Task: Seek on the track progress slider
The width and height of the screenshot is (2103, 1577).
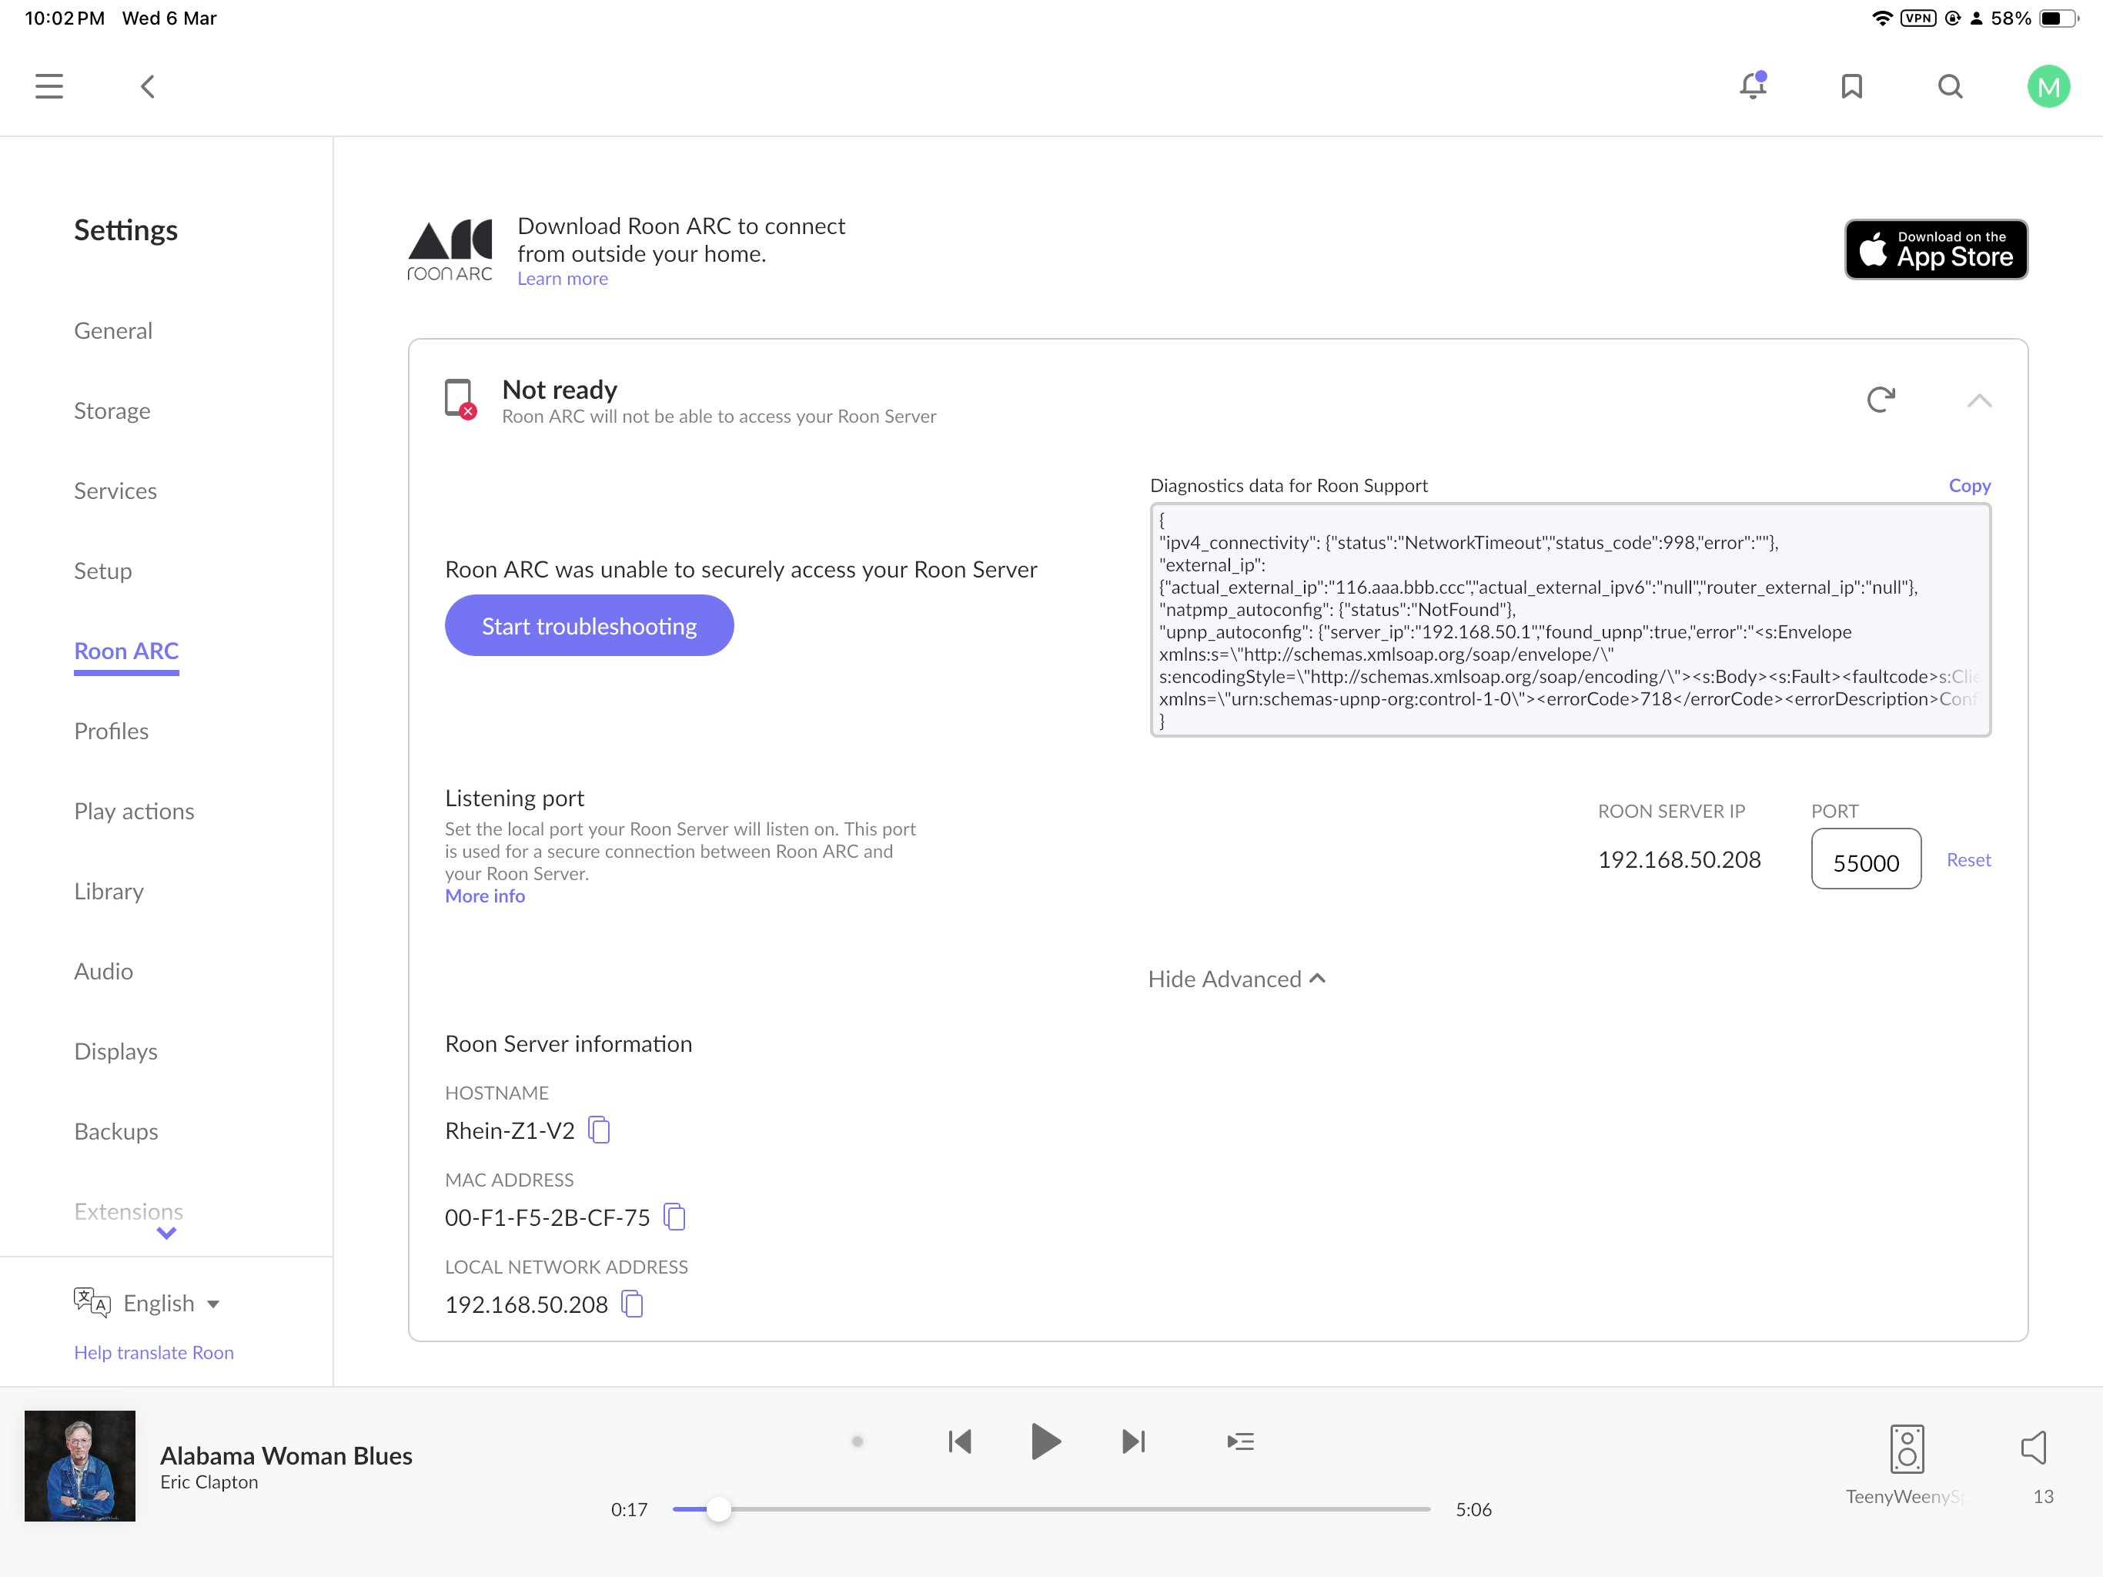Action: pyautogui.click(x=1051, y=1508)
